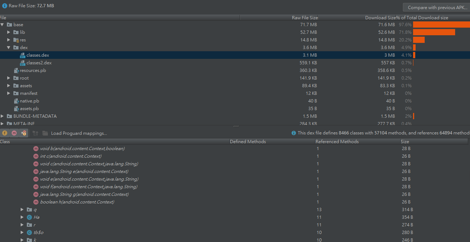
Task: Select method void e(Context,String)
Action: click(x=89, y=179)
